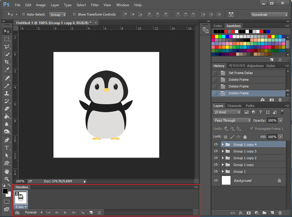Enable the Auto-Select checkbox
Image resolution: width=292 pixels, height=217 pixels.
pos(24,14)
